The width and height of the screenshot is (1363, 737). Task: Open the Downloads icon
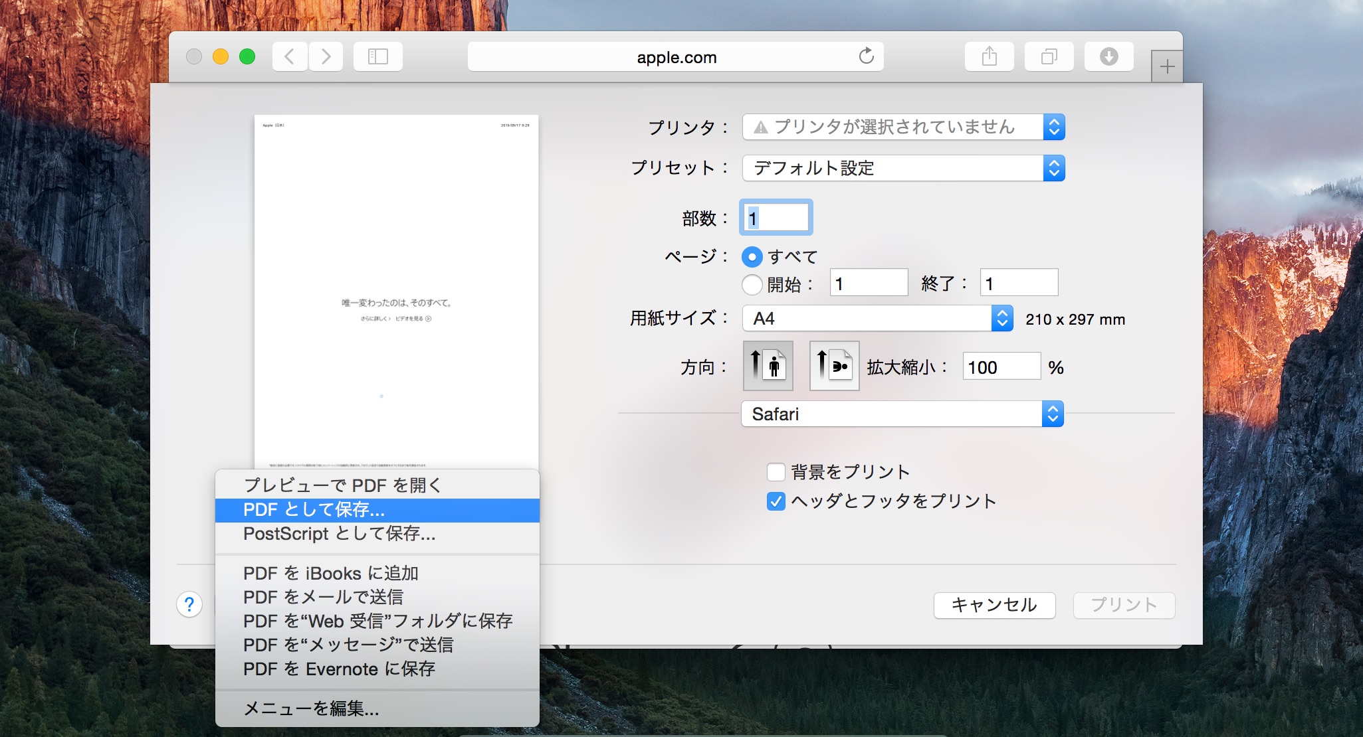click(1108, 56)
